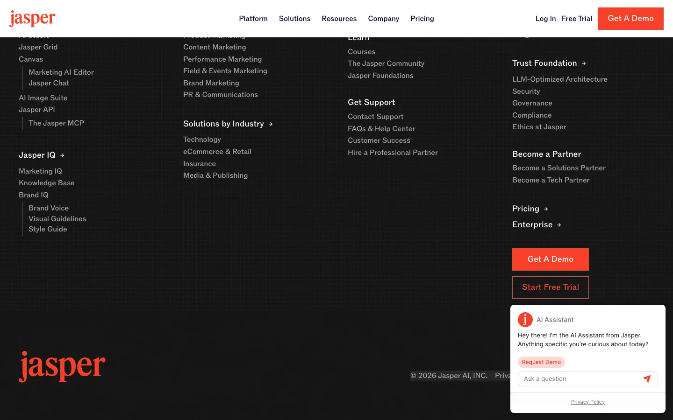Viewport: 673px width, 420px height.
Task: Click the Request Demo chip in chat
Action: [541, 362]
